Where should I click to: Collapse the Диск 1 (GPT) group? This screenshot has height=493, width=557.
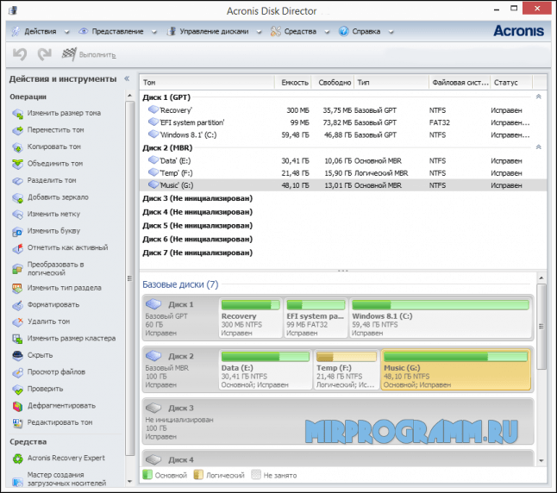(x=539, y=97)
